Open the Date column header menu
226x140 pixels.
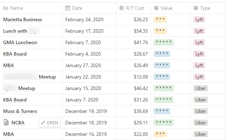[89, 8]
